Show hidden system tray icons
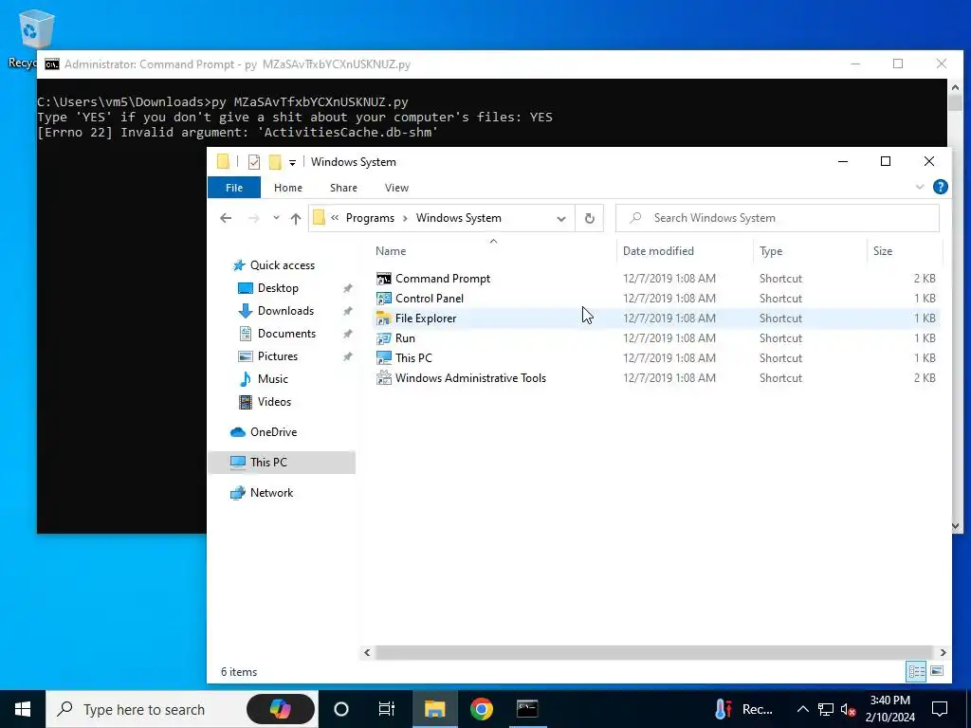Viewport: 971px width, 728px height. tap(802, 709)
